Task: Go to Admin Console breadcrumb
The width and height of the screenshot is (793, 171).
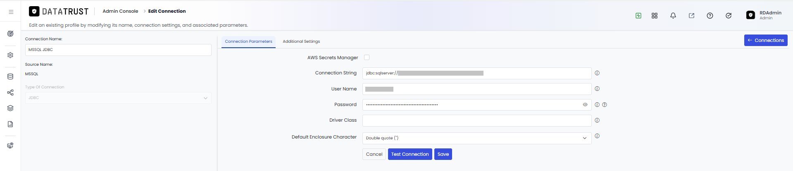Action: 120,11
